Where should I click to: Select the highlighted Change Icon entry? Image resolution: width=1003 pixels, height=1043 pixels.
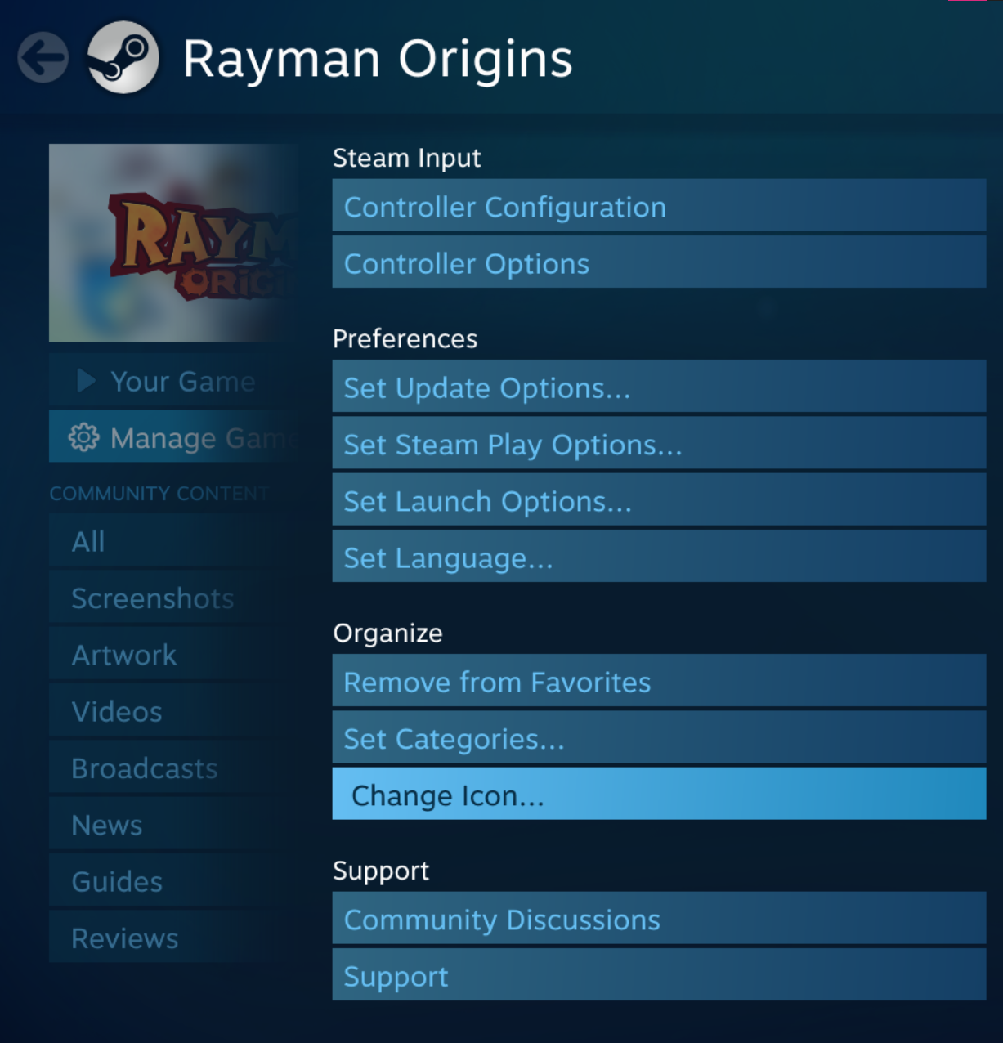click(x=658, y=795)
